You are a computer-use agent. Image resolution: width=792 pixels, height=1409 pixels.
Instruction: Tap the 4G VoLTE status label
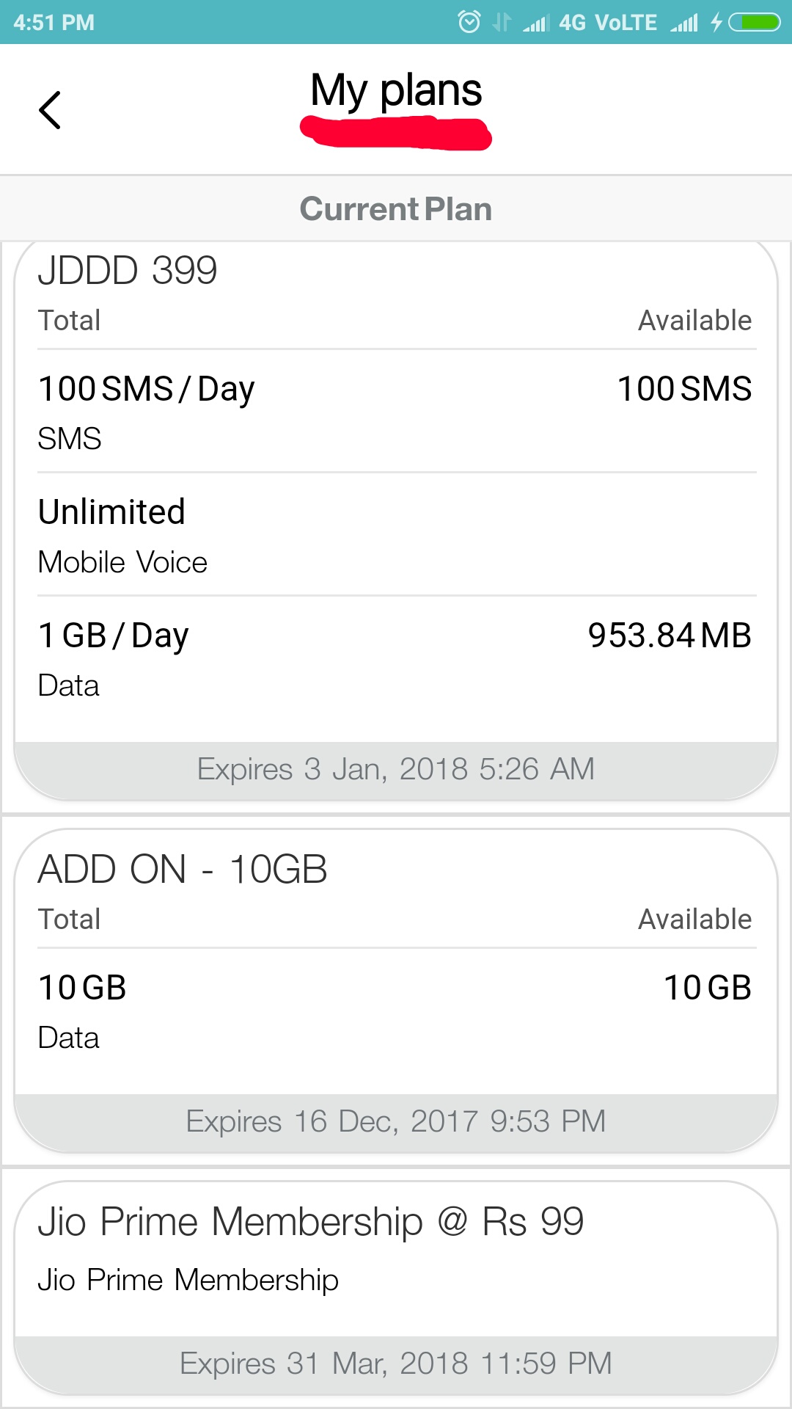pyautogui.click(x=607, y=23)
